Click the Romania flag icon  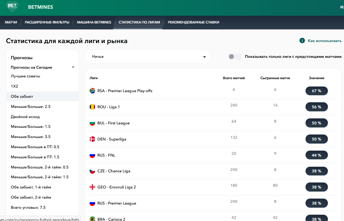(92, 107)
